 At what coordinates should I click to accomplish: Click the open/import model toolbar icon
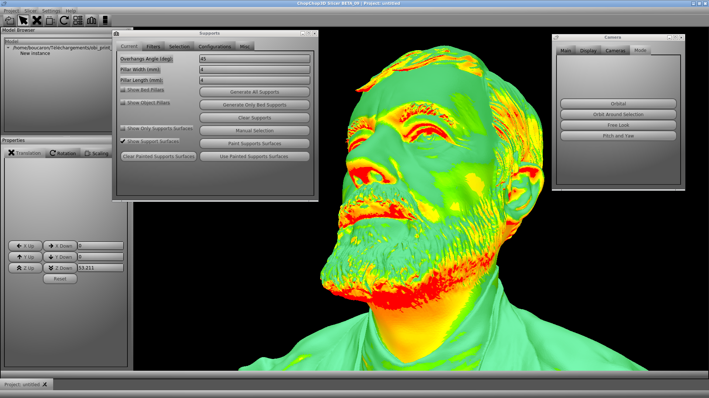pyautogui.click(x=10, y=20)
